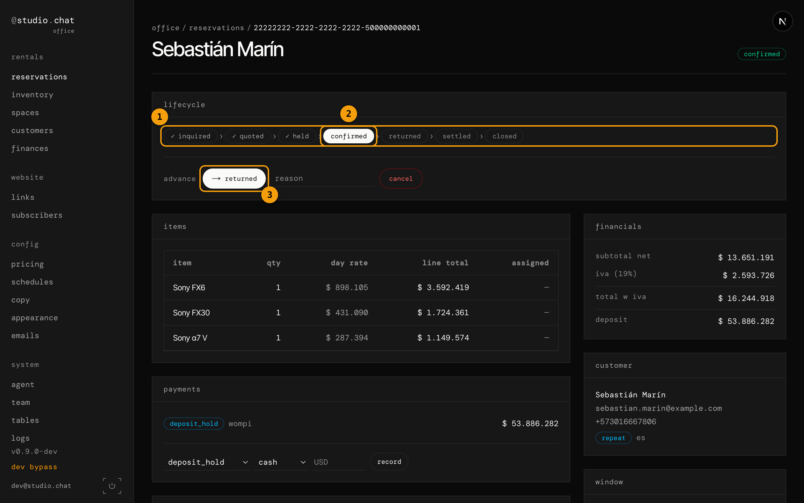The width and height of the screenshot is (804, 503).
Task: Click the held lifecycle step
Action: (297, 136)
